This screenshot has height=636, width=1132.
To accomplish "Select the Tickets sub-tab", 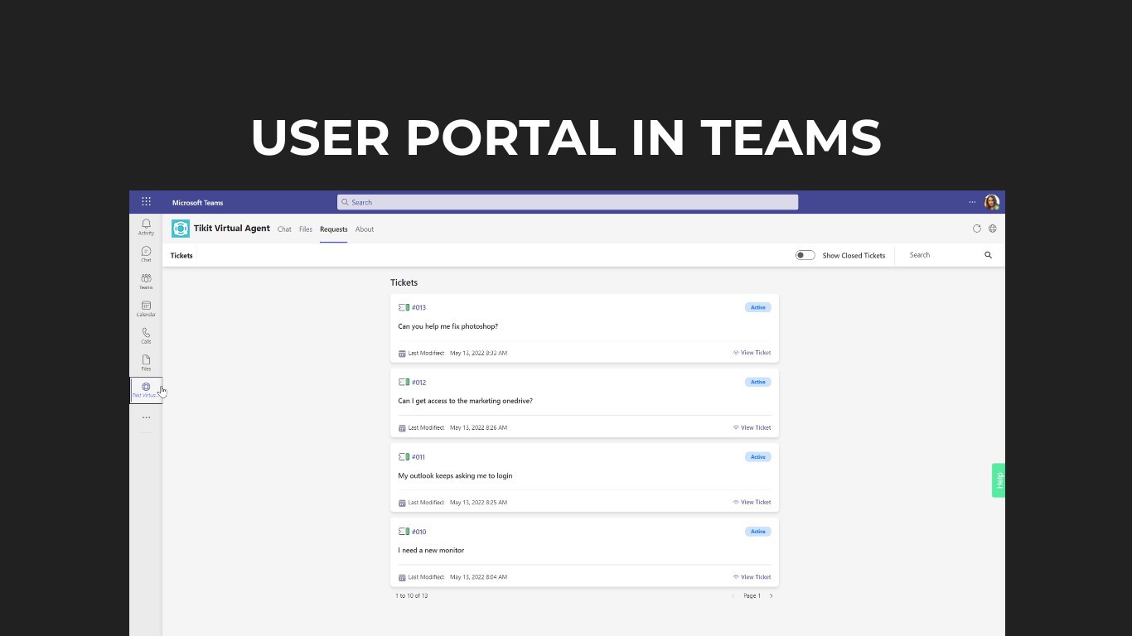I will pos(181,255).
